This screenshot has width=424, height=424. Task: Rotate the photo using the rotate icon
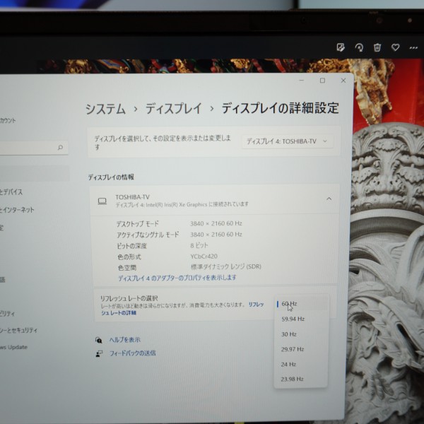click(x=359, y=47)
